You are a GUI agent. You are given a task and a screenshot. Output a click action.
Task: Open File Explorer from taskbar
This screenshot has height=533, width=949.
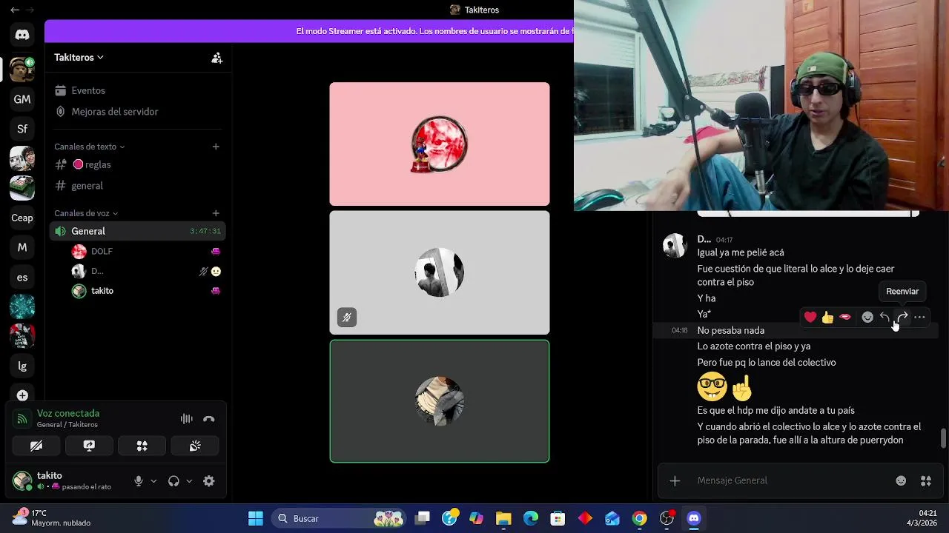[x=503, y=518]
